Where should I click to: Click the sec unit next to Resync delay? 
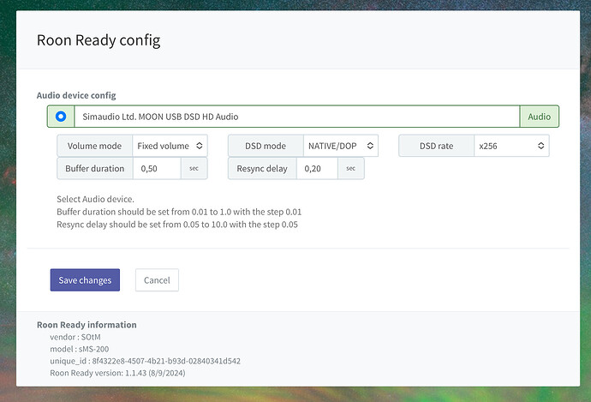351,169
